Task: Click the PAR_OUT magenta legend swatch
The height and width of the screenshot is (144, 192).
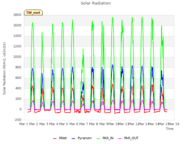Action: pos(120,139)
